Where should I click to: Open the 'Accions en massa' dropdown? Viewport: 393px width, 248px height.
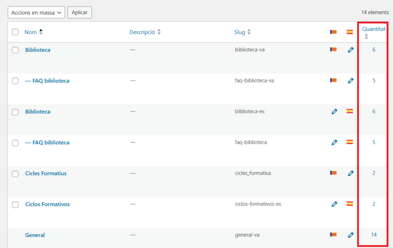point(36,13)
